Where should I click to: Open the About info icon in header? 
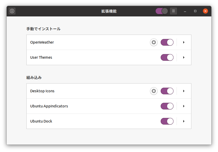point(12,11)
